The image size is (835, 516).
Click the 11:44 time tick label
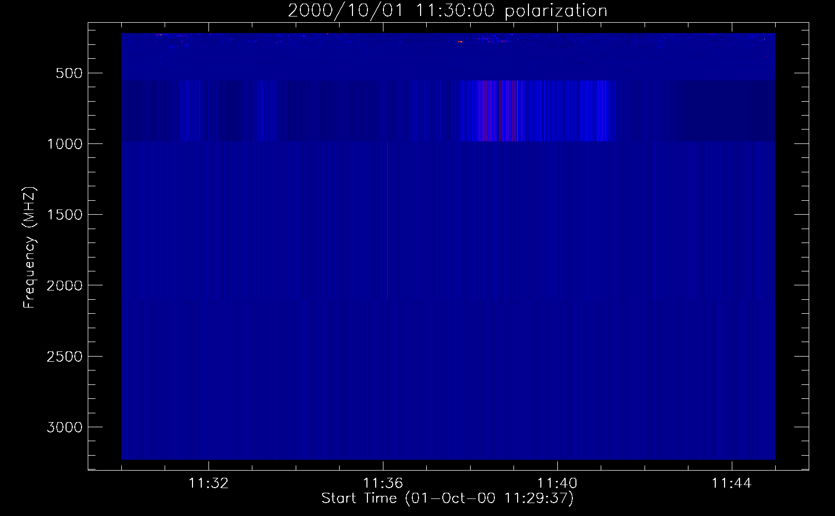[732, 483]
